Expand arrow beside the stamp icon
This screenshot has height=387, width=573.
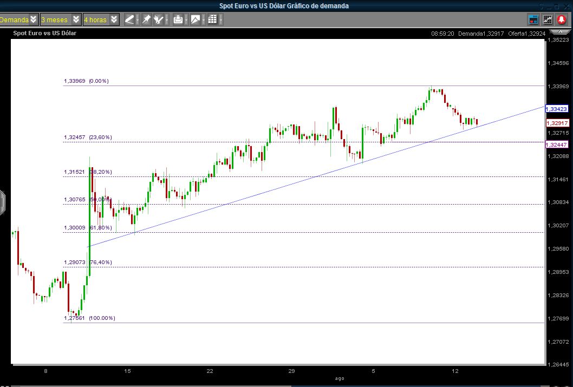186,19
